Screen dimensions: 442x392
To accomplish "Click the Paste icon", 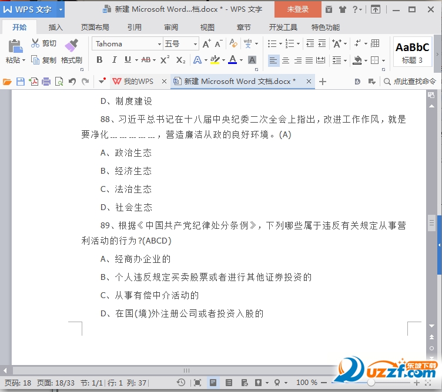I will (x=15, y=46).
